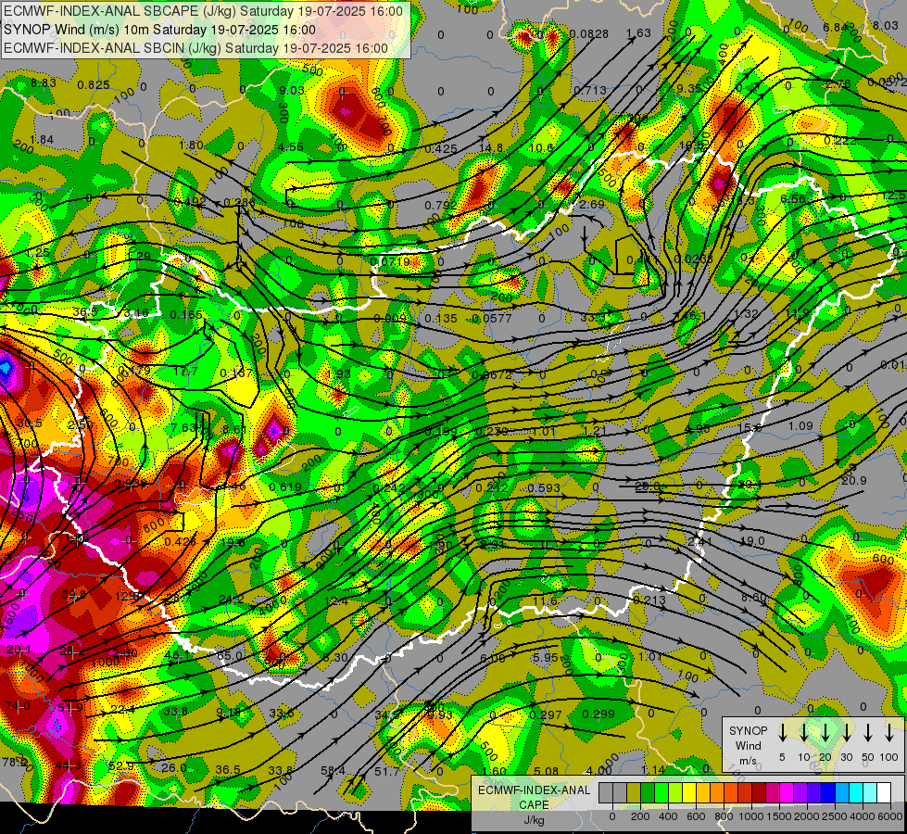The width and height of the screenshot is (907, 834).
Task: Click the 'SYNOP' word in wind legend
Action: coord(748,730)
